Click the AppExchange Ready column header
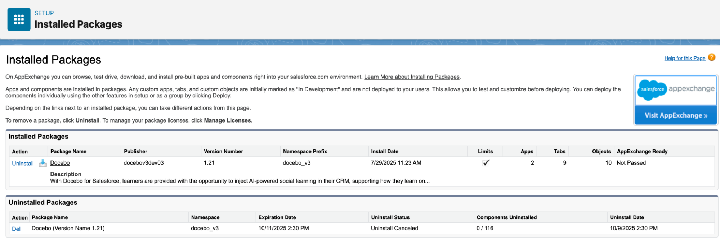720x244 pixels. pos(642,152)
